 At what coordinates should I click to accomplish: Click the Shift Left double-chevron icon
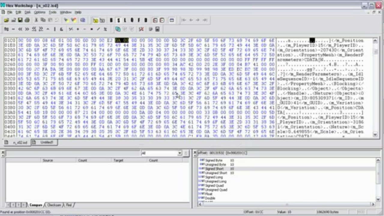(x=20, y=29)
